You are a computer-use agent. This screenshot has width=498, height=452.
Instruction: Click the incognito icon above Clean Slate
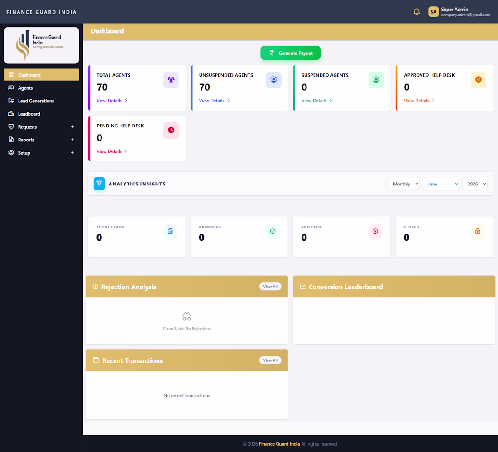187,316
